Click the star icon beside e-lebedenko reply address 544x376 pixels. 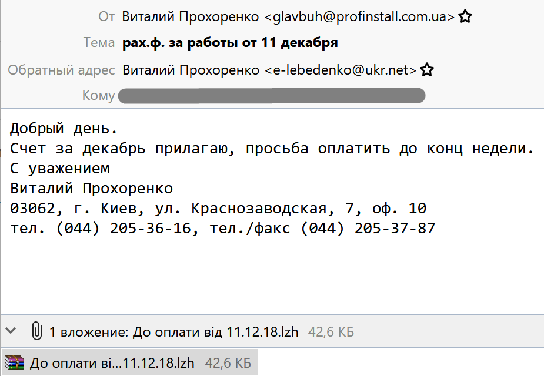coord(428,70)
